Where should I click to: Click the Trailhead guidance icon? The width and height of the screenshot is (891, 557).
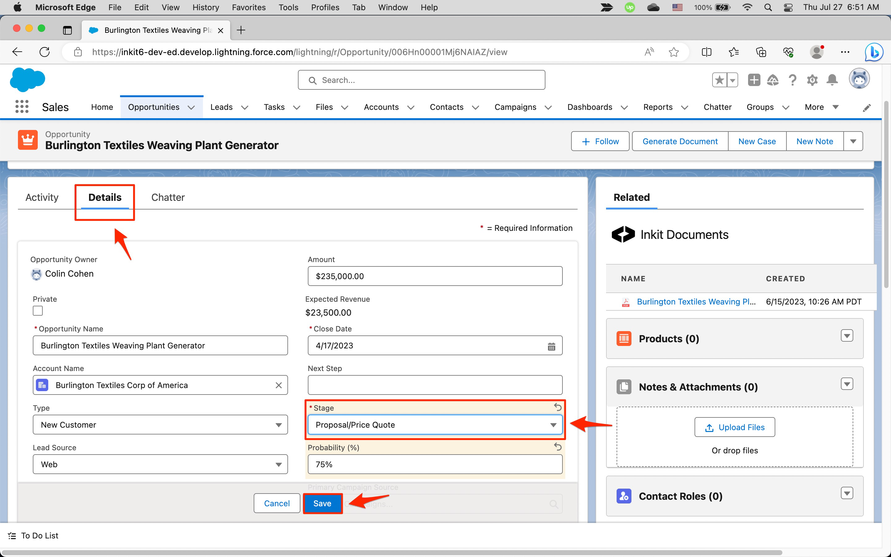pos(773,80)
